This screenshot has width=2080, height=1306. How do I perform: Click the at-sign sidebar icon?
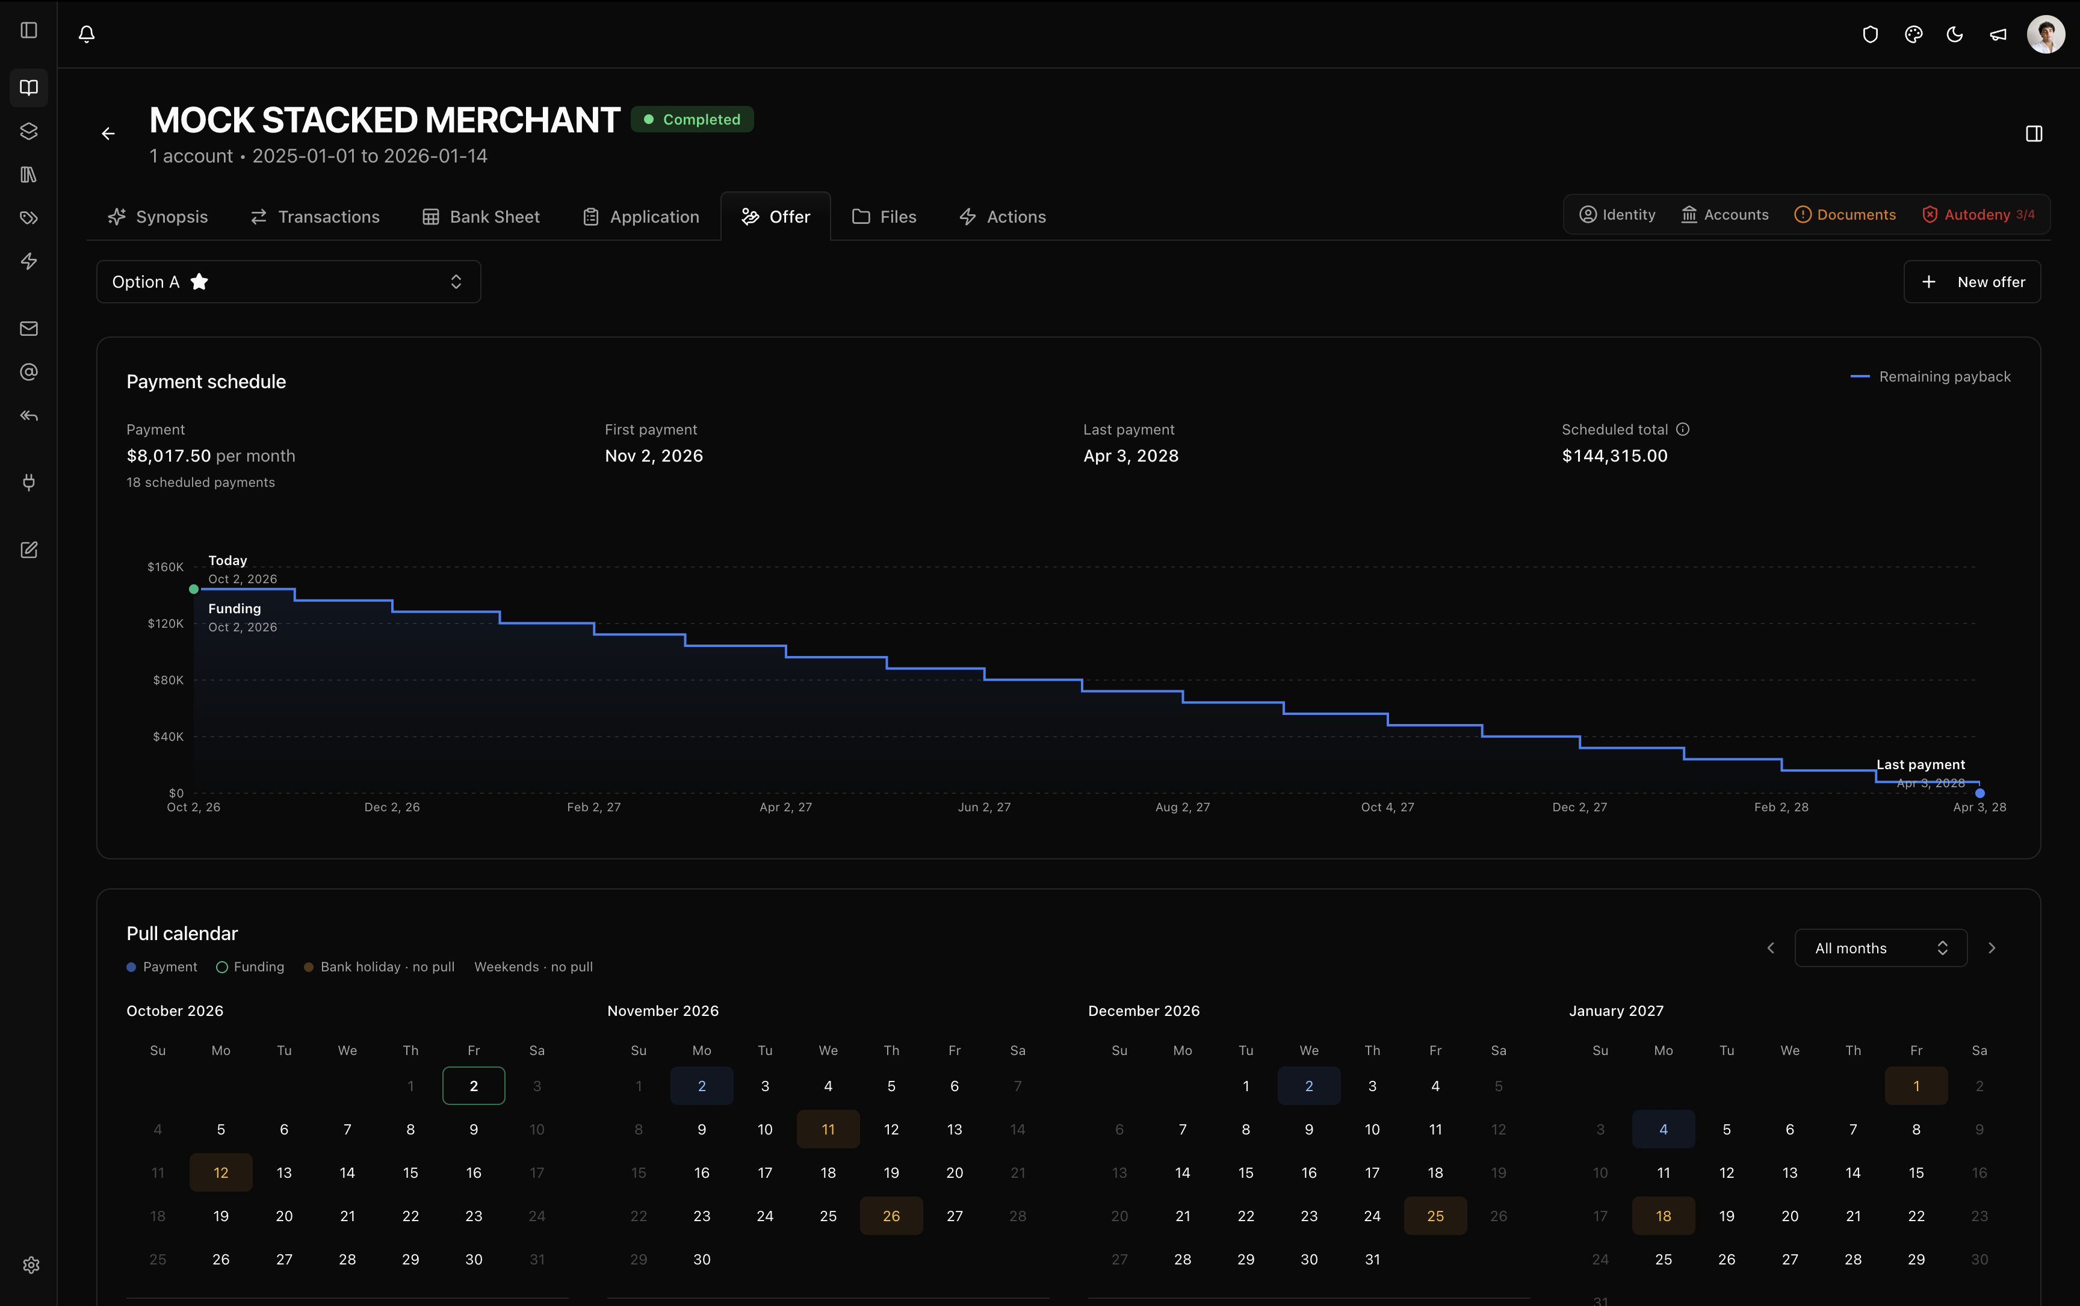pyautogui.click(x=28, y=373)
